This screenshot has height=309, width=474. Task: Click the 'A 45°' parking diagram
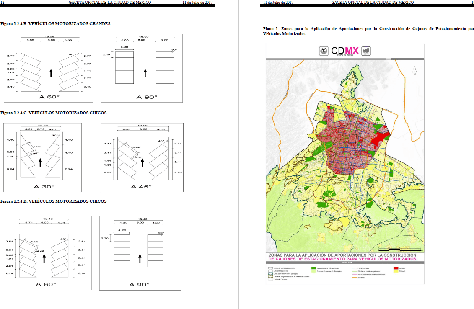point(142,157)
